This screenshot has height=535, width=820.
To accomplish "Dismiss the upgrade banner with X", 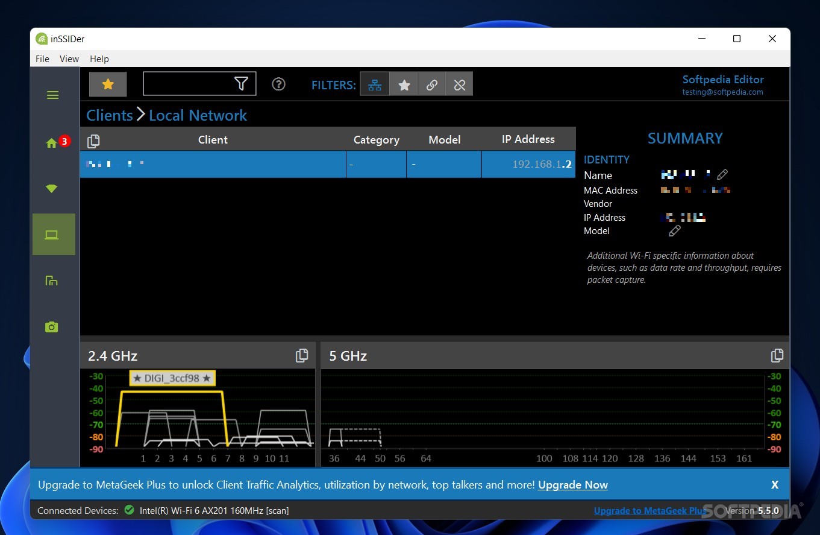I will (x=775, y=485).
